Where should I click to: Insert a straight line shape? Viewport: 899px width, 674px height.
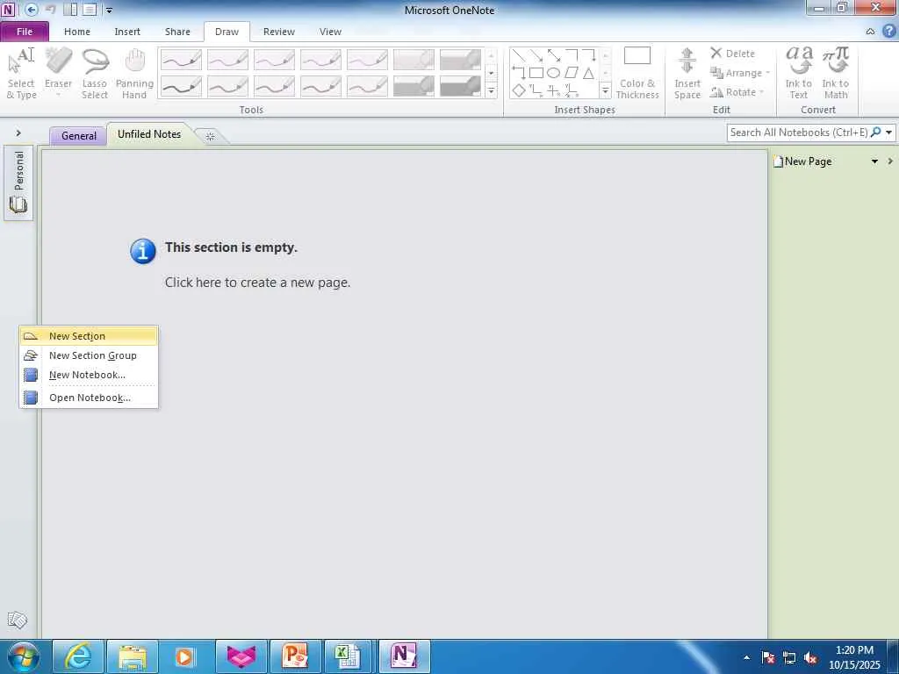click(518, 55)
